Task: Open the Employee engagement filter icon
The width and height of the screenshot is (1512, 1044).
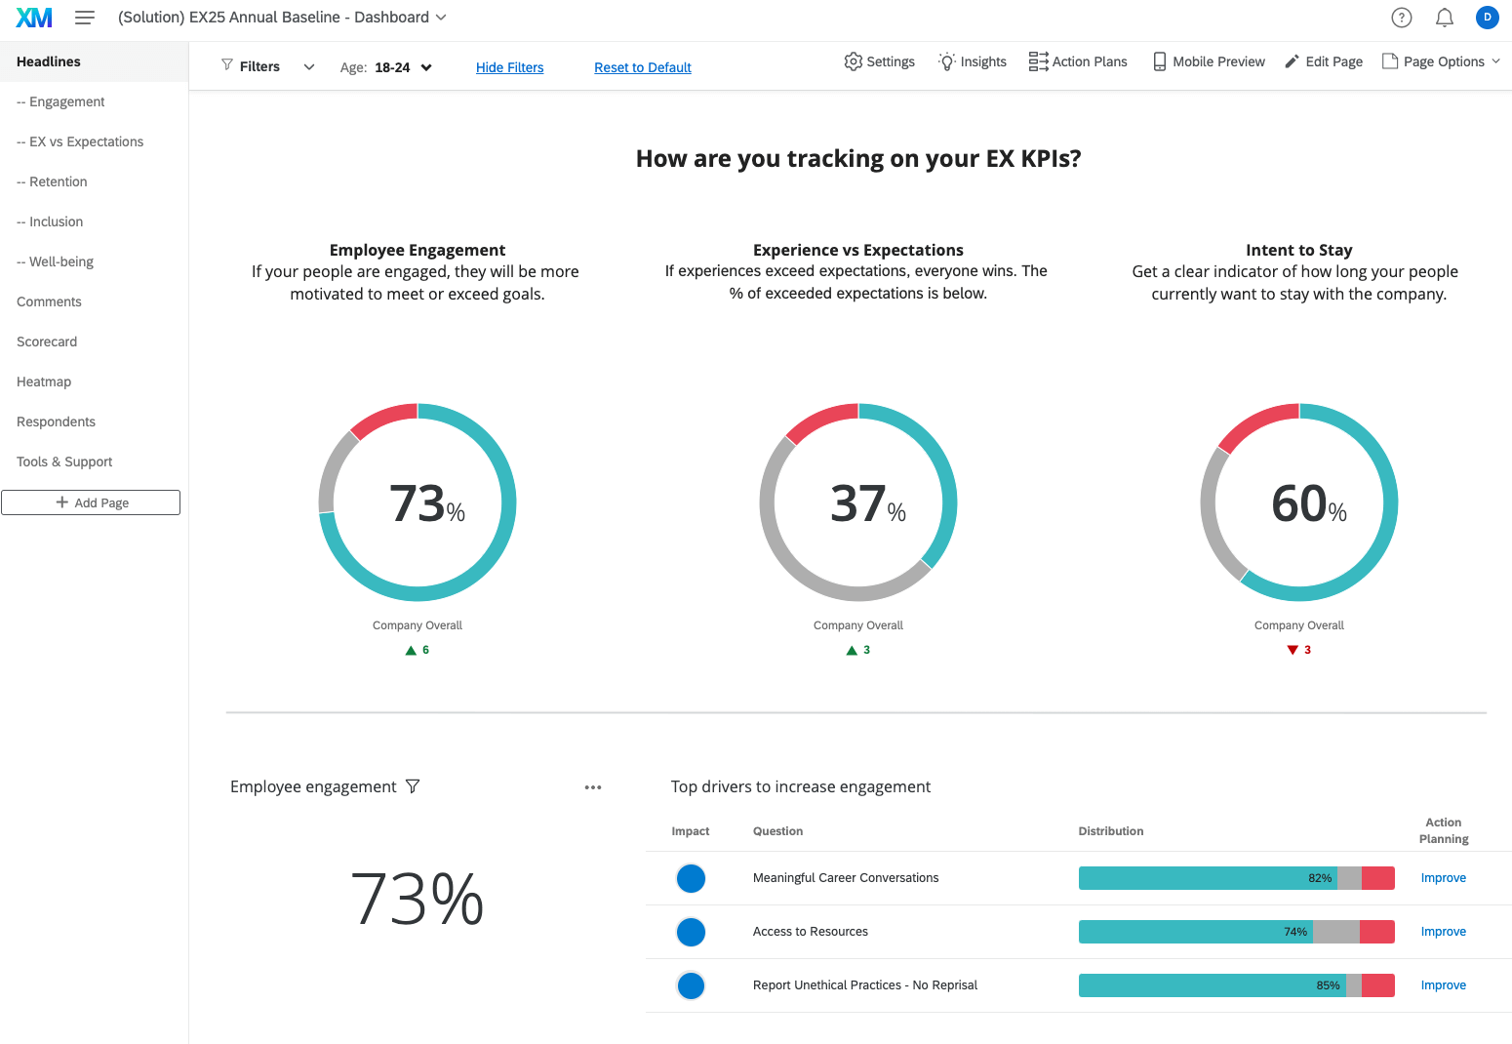Action: click(414, 785)
